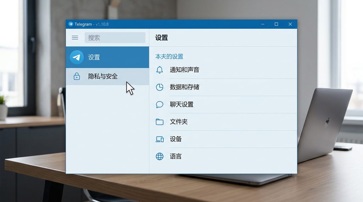Click the lock icon for 隐私与安全
This screenshot has width=363, height=202.
77,76
